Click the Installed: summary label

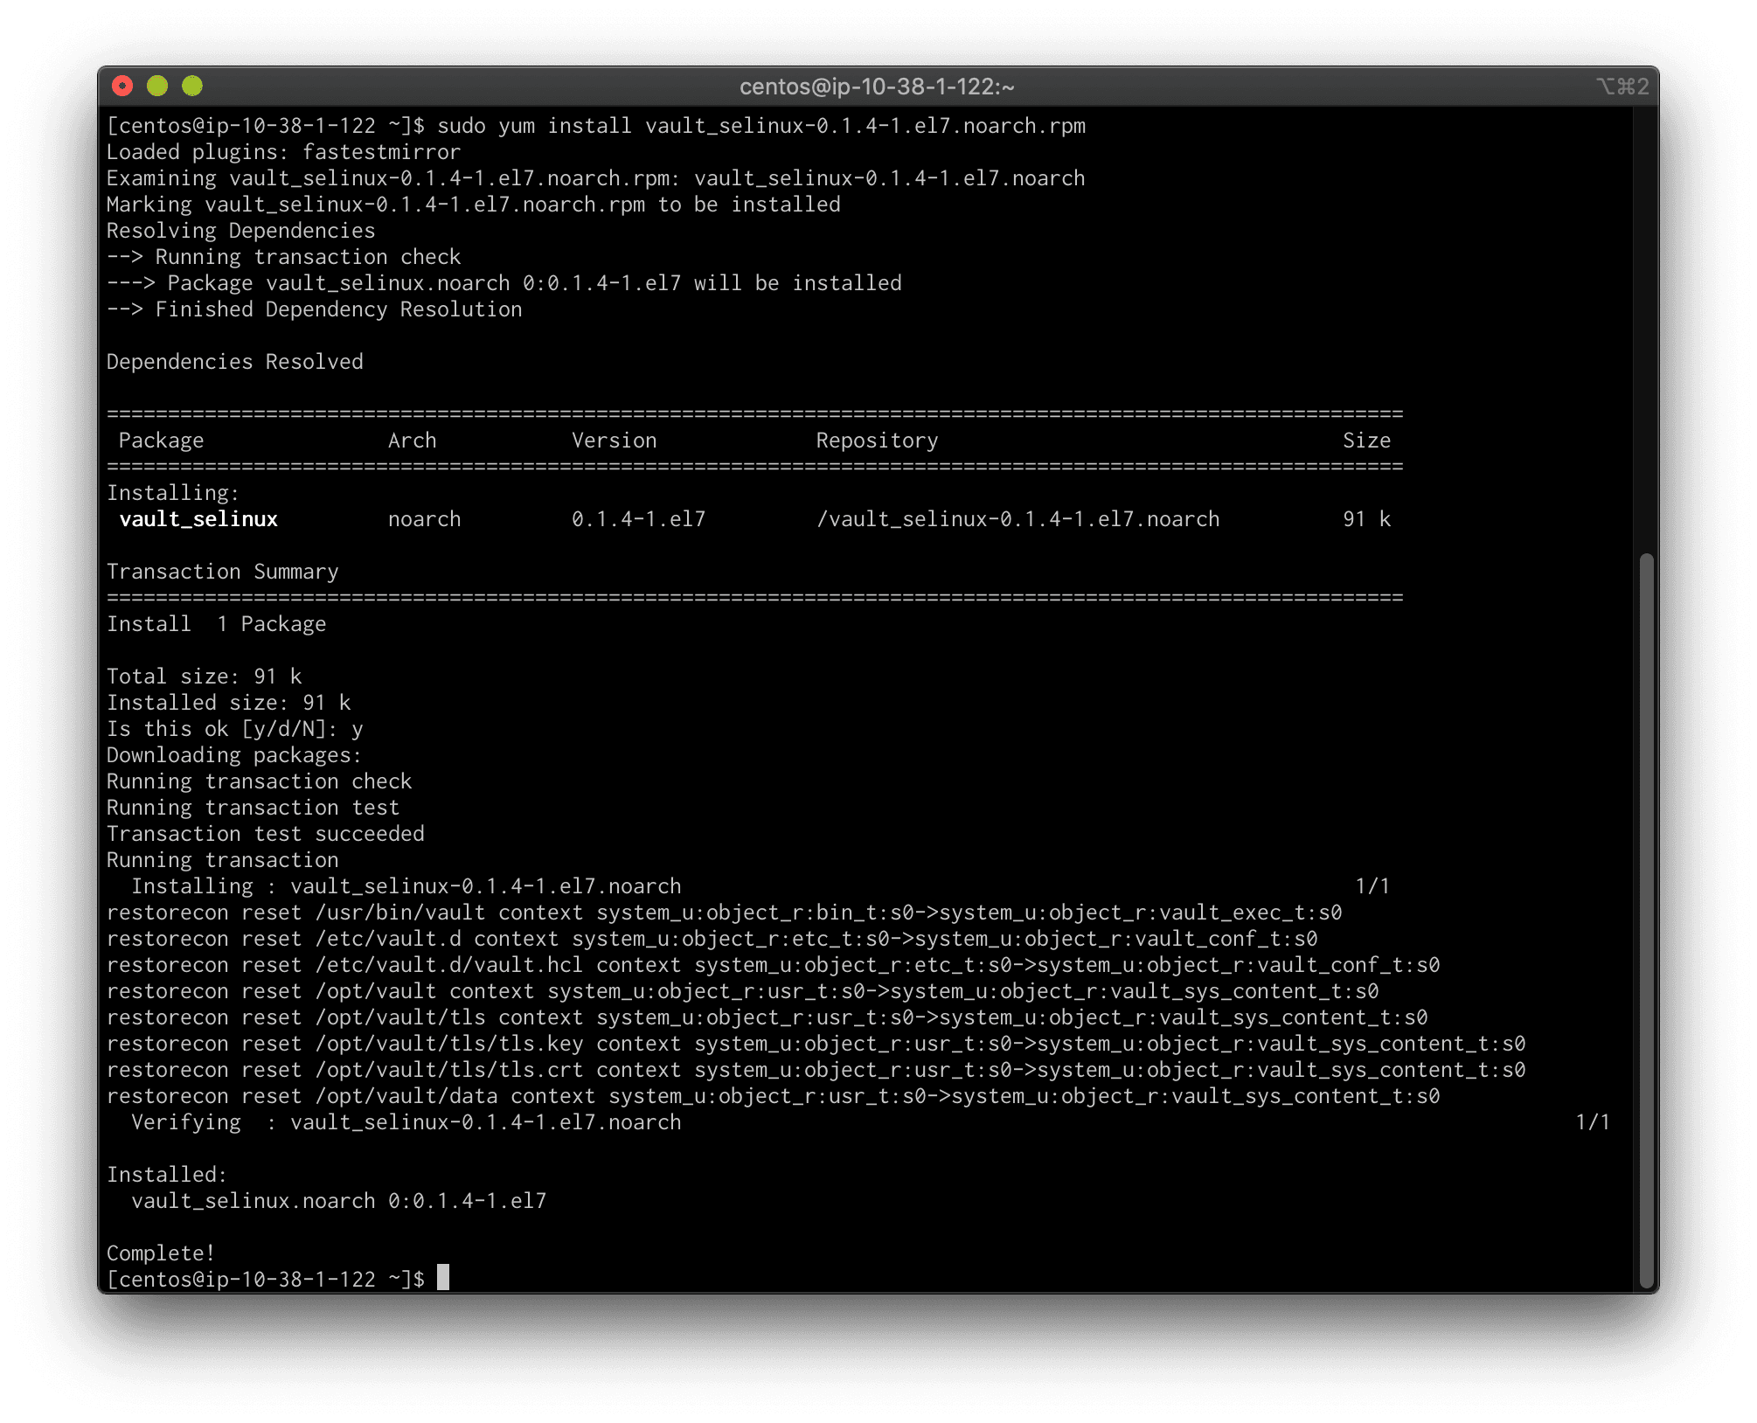(x=165, y=1174)
